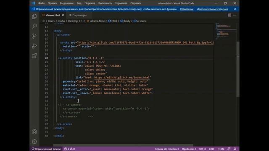Open the Run and Debug view
The width and height of the screenshot is (269, 151).
click(34, 46)
